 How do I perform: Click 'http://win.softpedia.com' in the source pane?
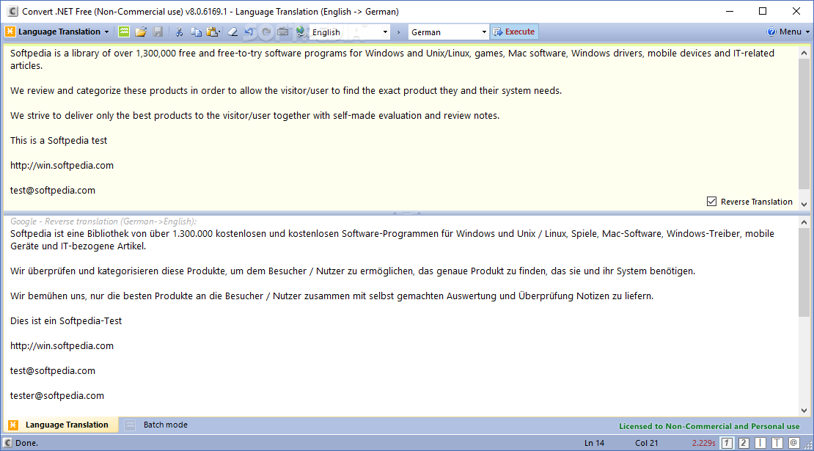pyautogui.click(x=62, y=166)
